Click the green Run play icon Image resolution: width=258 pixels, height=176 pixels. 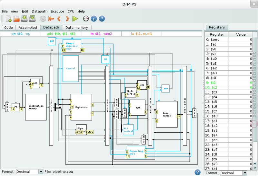pyautogui.click(x=75, y=19)
